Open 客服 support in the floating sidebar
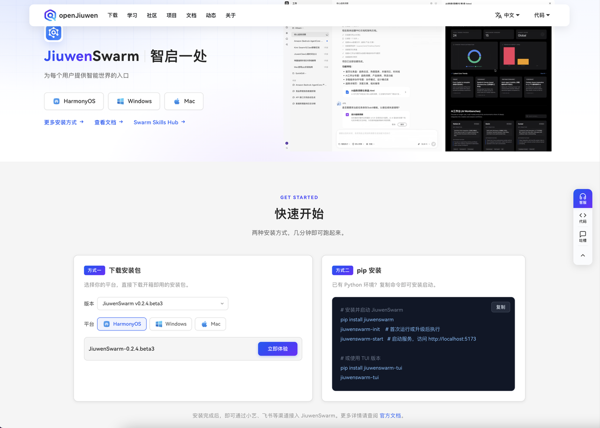The width and height of the screenshot is (600, 428). (x=583, y=199)
